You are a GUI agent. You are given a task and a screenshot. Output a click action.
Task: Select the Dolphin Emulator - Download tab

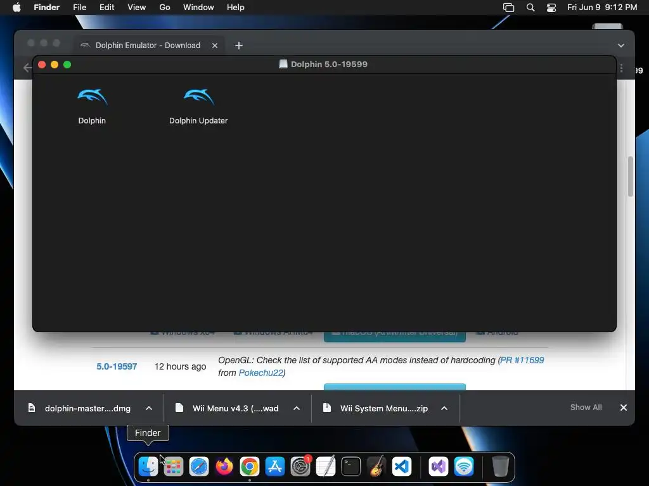(148, 46)
